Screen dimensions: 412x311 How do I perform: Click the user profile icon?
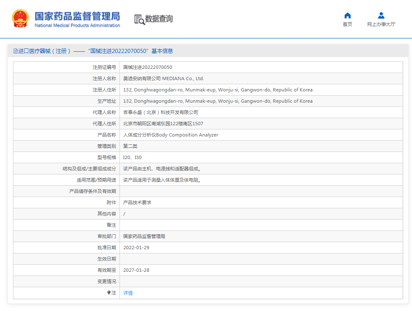381,15
